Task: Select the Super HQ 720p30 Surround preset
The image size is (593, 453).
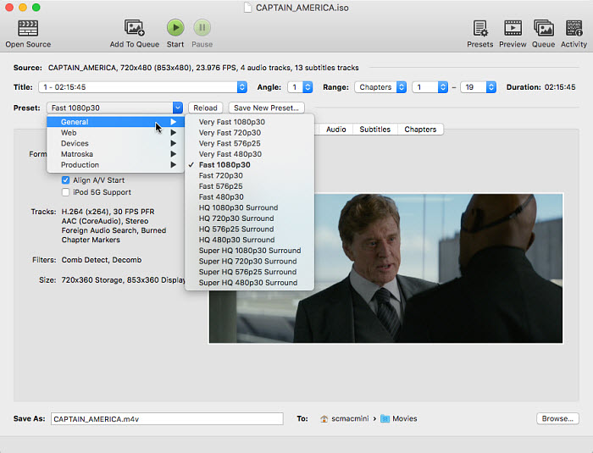Action: click(x=250, y=262)
